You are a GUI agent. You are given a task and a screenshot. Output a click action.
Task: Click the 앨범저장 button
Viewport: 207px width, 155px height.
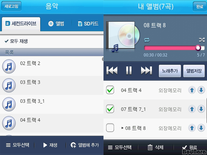point(194,71)
